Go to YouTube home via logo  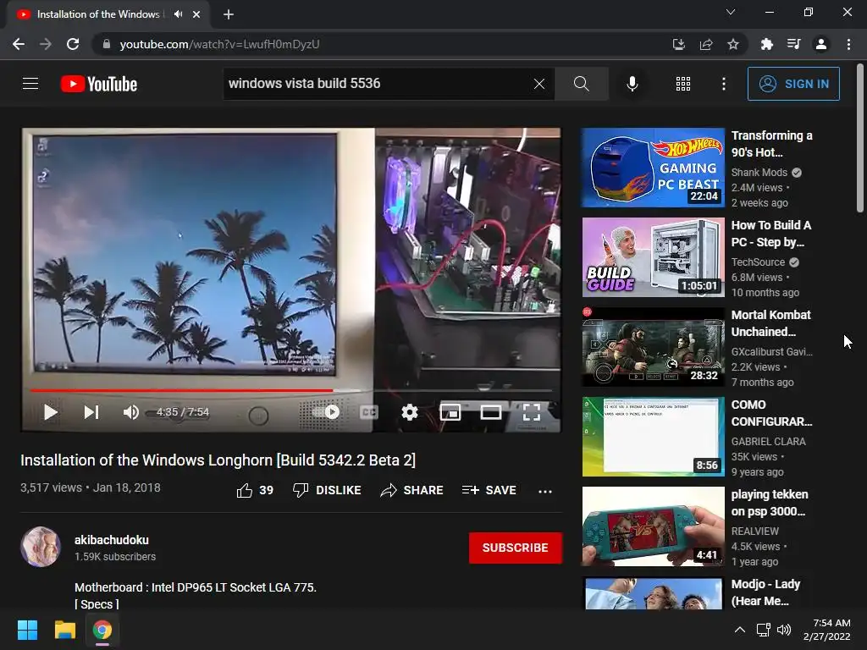point(99,84)
